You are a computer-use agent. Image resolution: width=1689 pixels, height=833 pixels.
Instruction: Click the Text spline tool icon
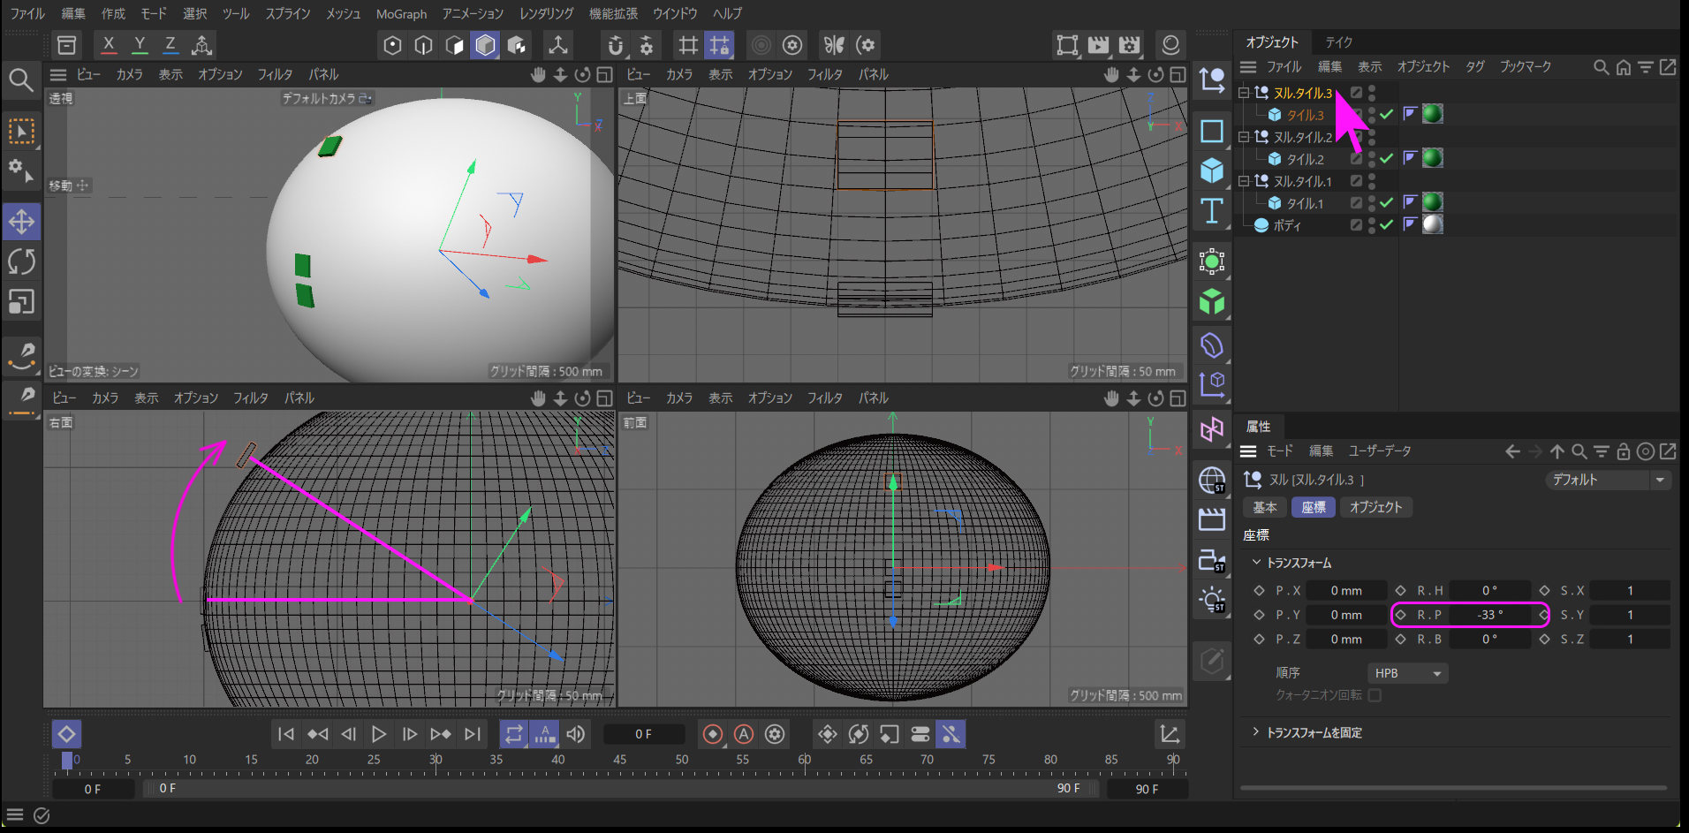tap(1212, 210)
